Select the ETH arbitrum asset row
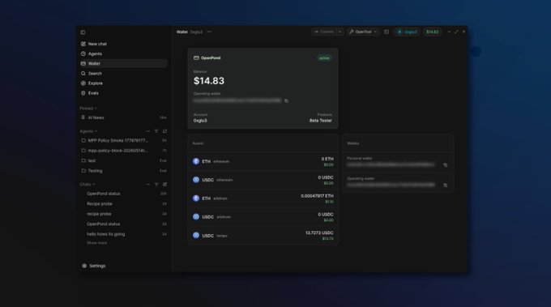This screenshot has width=551, height=307. click(263, 198)
